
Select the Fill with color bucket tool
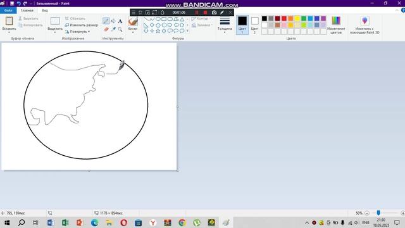tap(113, 21)
